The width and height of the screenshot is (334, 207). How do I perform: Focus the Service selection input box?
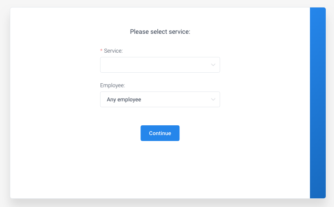[160, 65]
